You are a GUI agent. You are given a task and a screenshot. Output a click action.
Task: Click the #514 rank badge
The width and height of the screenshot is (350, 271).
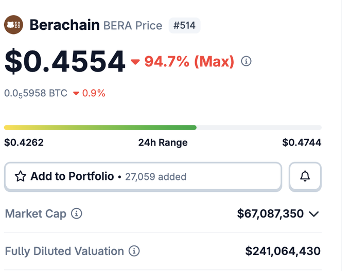(x=184, y=25)
